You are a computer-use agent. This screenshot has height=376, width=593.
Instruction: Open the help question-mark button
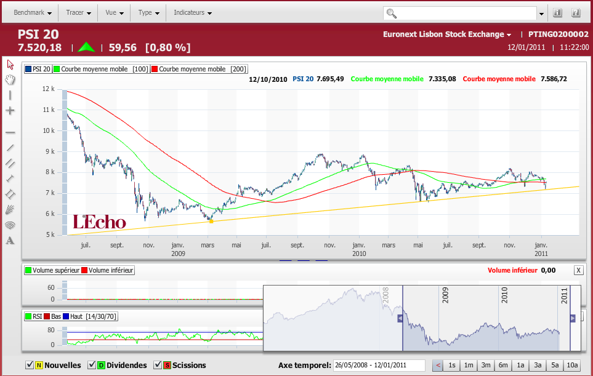click(576, 13)
